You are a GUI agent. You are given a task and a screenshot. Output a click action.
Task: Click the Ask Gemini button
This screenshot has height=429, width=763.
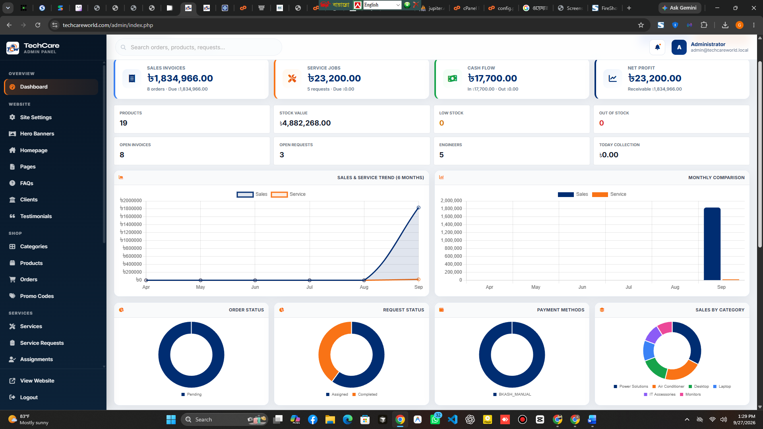[679, 8]
